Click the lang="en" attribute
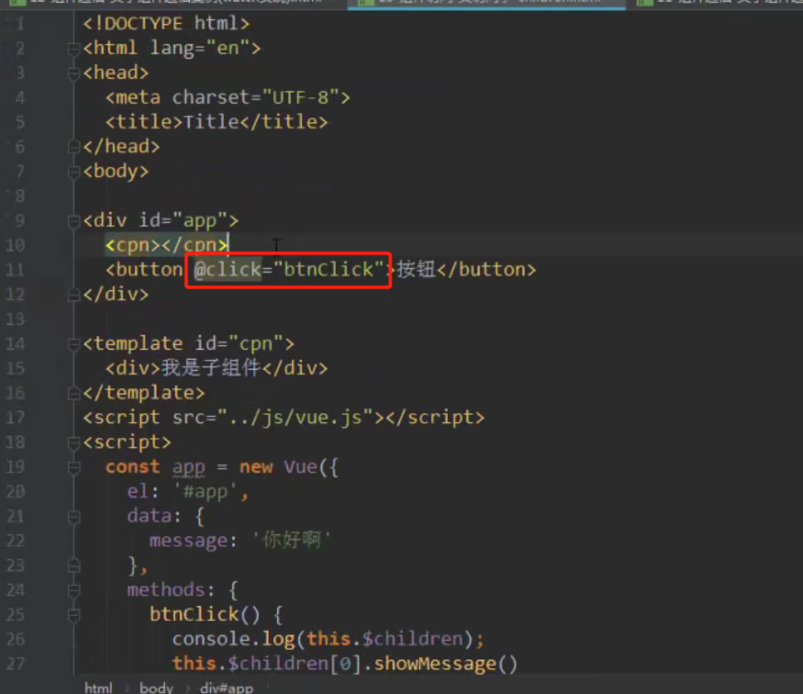The image size is (803, 694). pyautogui.click(x=200, y=48)
